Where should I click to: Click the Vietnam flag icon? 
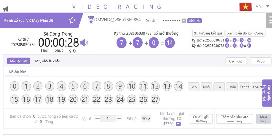[245, 6]
